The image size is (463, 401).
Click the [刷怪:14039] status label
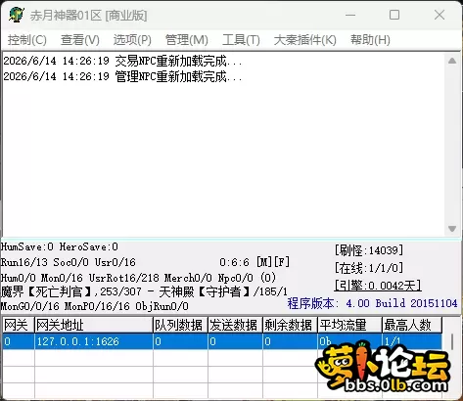click(369, 250)
